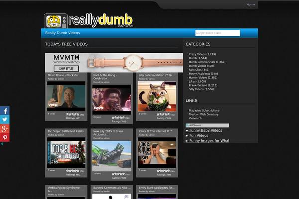Open silly cat compilation thumbnail
The image size is (299, 199).
[157, 97]
